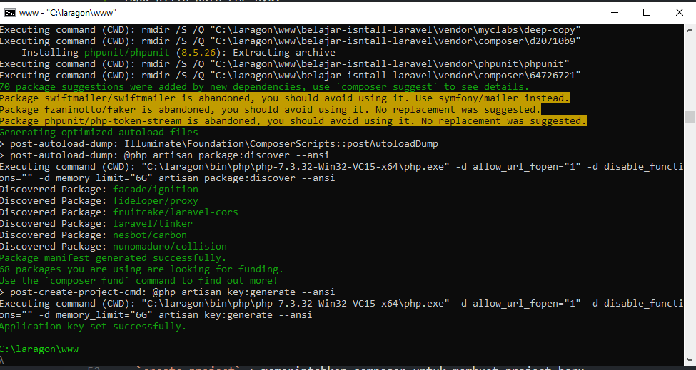Click the postAutoloadDump script line
Image resolution: width=696 pixels, height=370 pixels.
pyautogui.click(x=219, y=143)
